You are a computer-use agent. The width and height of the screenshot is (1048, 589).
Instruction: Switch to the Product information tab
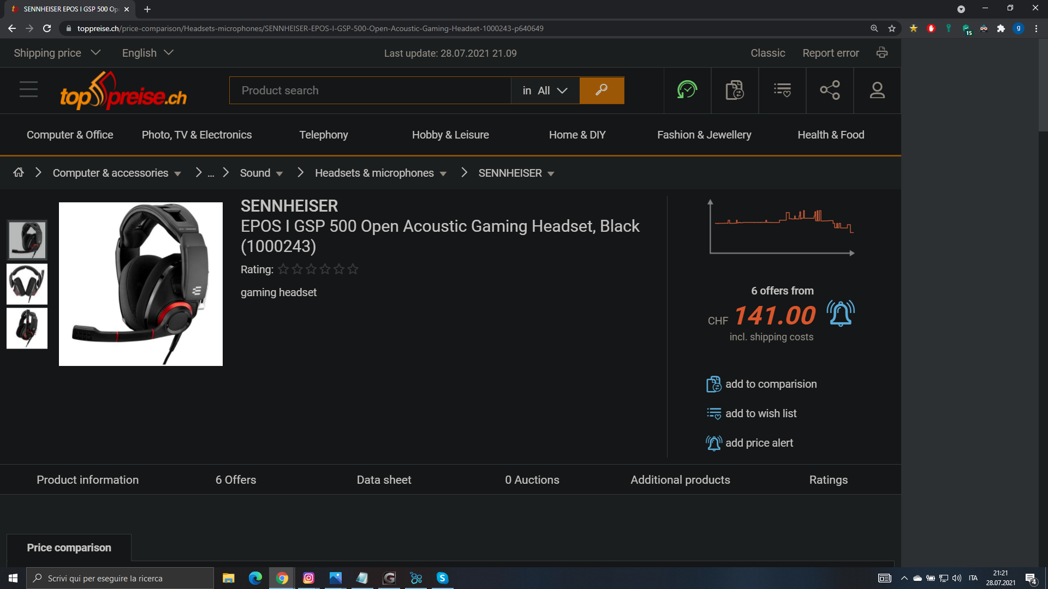point(87,480)
